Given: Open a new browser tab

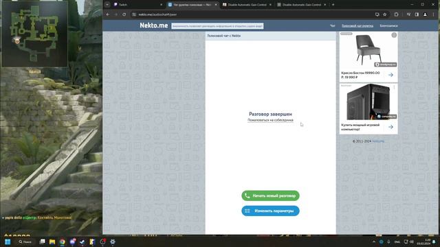Looking at the screenshot, I should click(x=333, y=5).
